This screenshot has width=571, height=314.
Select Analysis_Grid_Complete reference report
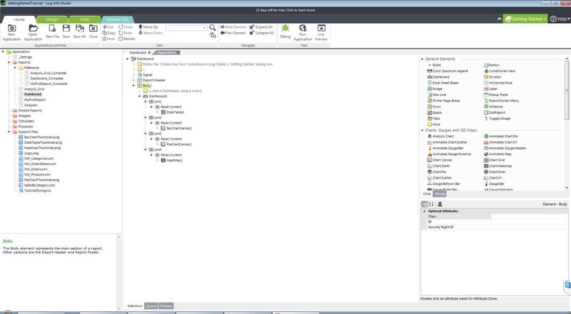click(x=48, y=73)
